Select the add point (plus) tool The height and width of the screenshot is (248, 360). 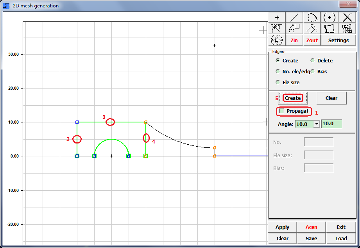(277, 18)
